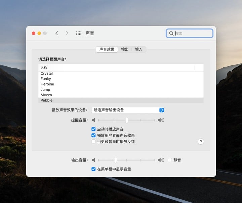242x203 pixels.
Task: Enable 当更改音量时播放反馈 checkbox
Action: (93, 142)
